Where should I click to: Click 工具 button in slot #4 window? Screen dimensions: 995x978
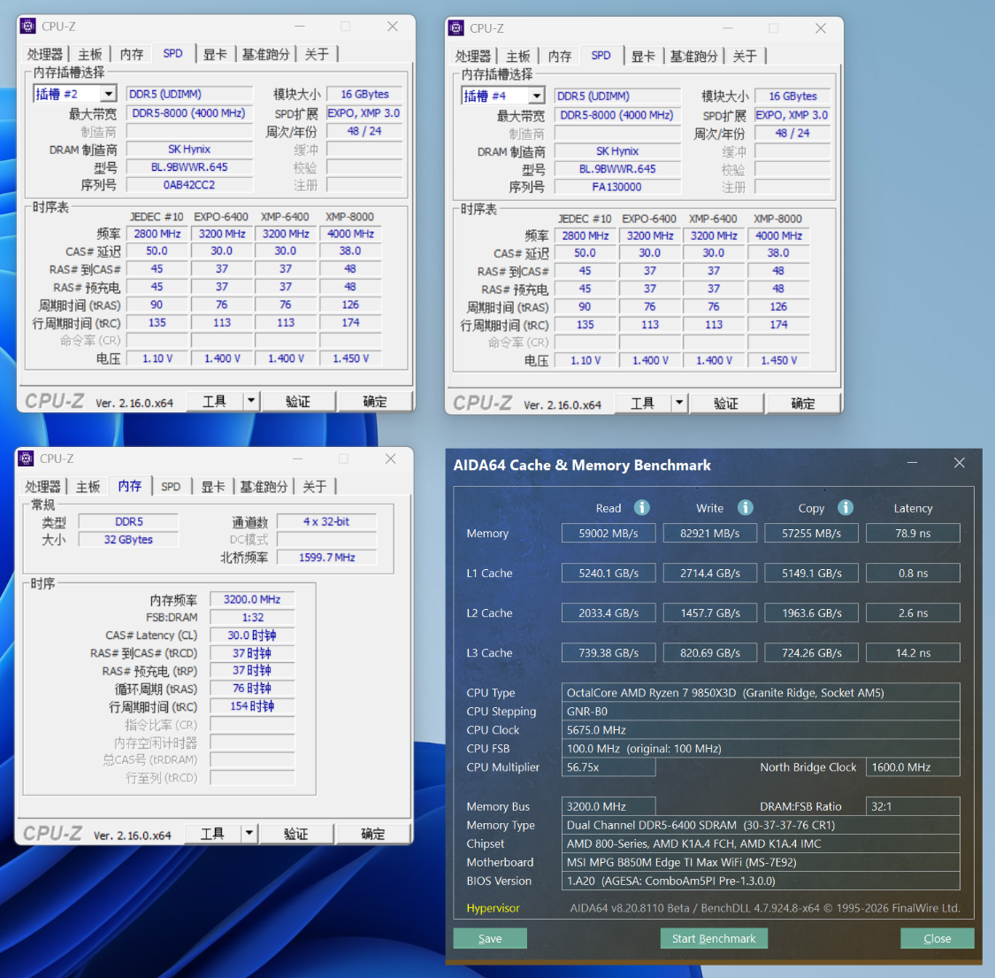click(x=642, y=404)
